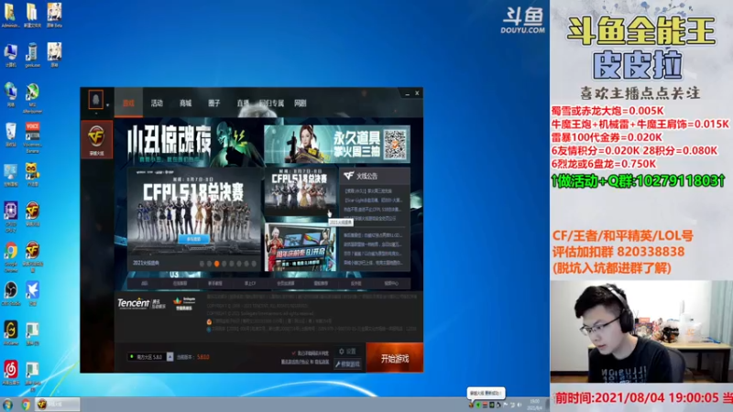The image size is (733, 412).
Task: Switch to the 游戏 tab
Action: pyautogui.click(x=128, y=103)
